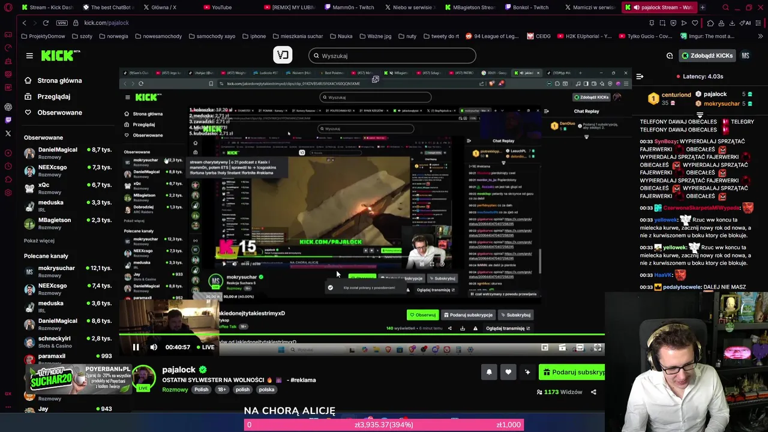The width and height of the screenshot is (768, 432).
Task: Select the 18+ tag
Action: coord(221,389)
